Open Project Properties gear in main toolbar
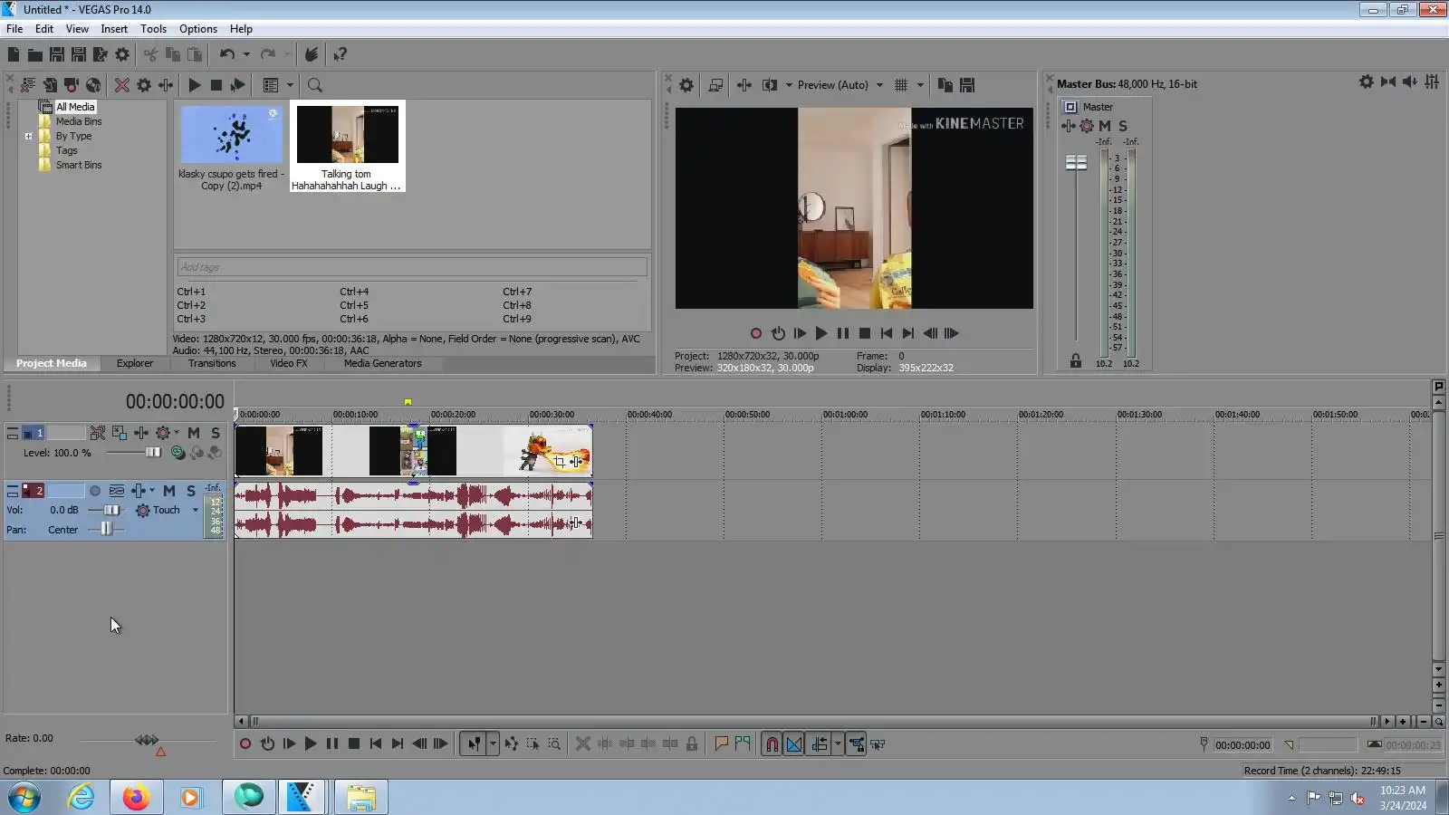The image size is (1449, 815). tap(122, 54)
